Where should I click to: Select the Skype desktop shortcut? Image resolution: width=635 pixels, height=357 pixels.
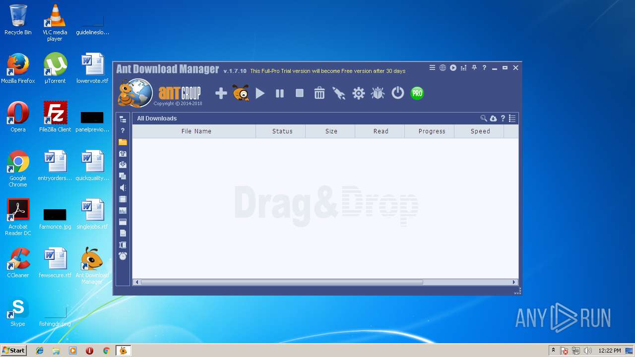coord(18,312)
